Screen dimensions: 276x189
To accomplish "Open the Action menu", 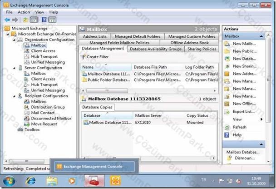I will pos(24,12).
